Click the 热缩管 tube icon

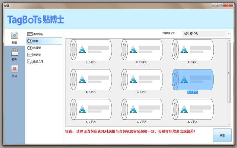[30, 48]
